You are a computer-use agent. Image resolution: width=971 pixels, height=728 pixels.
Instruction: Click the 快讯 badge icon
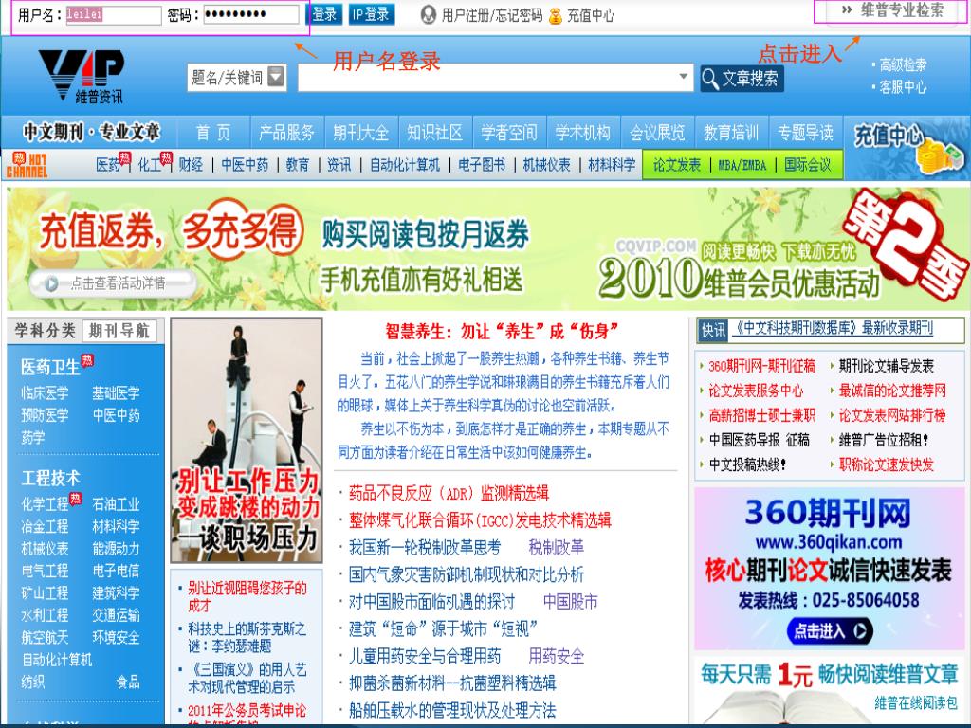pyautogui.click(x=713, y=330)
